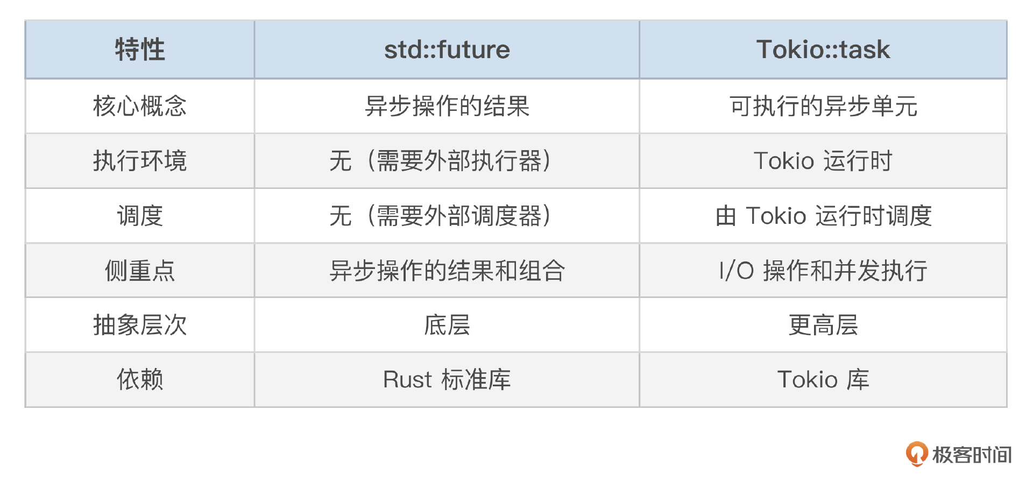Screen dimensions: 1033x481
Task: Click the I/O 操作和并发执行 cell
Action: 823,270
